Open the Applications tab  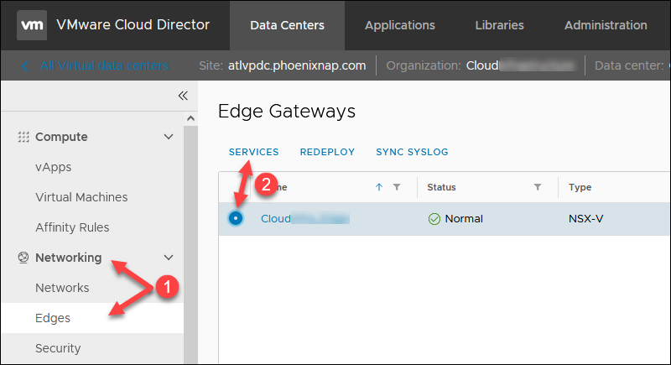[400, 25]
